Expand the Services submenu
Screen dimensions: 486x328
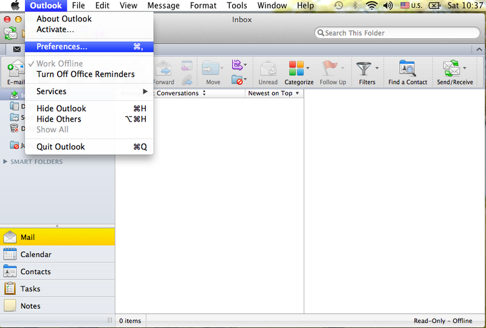[x=89, y=92]
